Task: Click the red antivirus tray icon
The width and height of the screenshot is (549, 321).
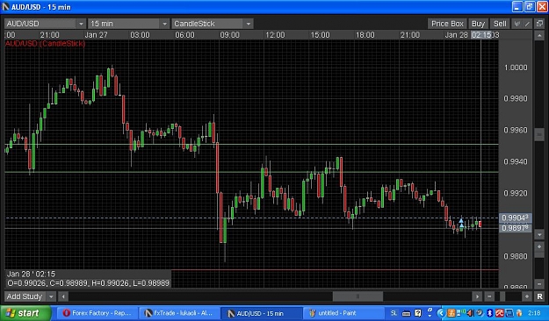Action: click(x=499, y=313)
